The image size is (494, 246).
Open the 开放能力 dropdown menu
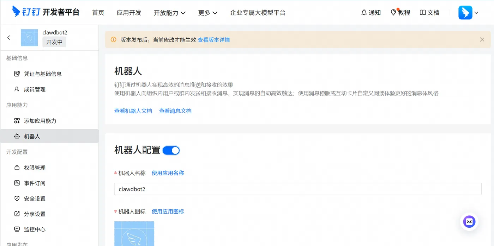coord(170,13)
